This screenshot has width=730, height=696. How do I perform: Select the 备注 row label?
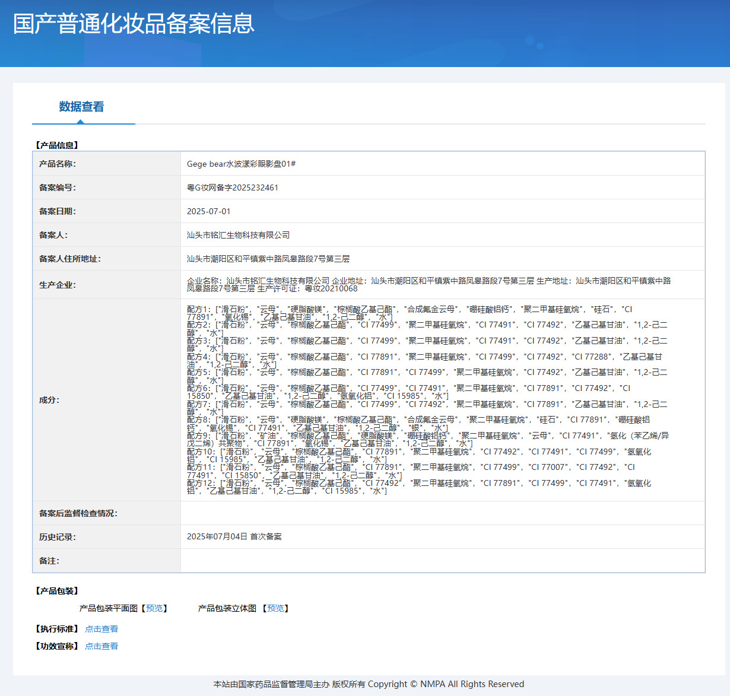pos(49,561)
